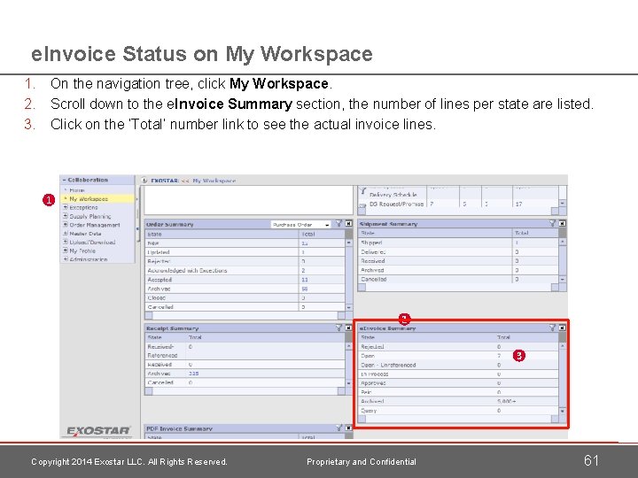Open the Order Summary filter icon
This screenshot has height=478, width=638.
coord(338,224)
